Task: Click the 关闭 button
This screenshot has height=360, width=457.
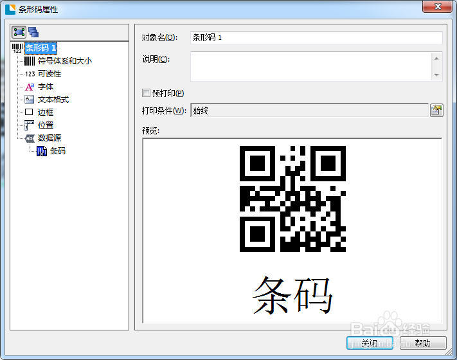Action: point(370,343)
